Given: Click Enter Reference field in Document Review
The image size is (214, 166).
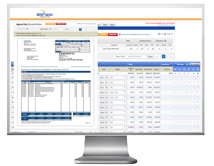Looking at the screenshot, I should click(x=57, y=29).
